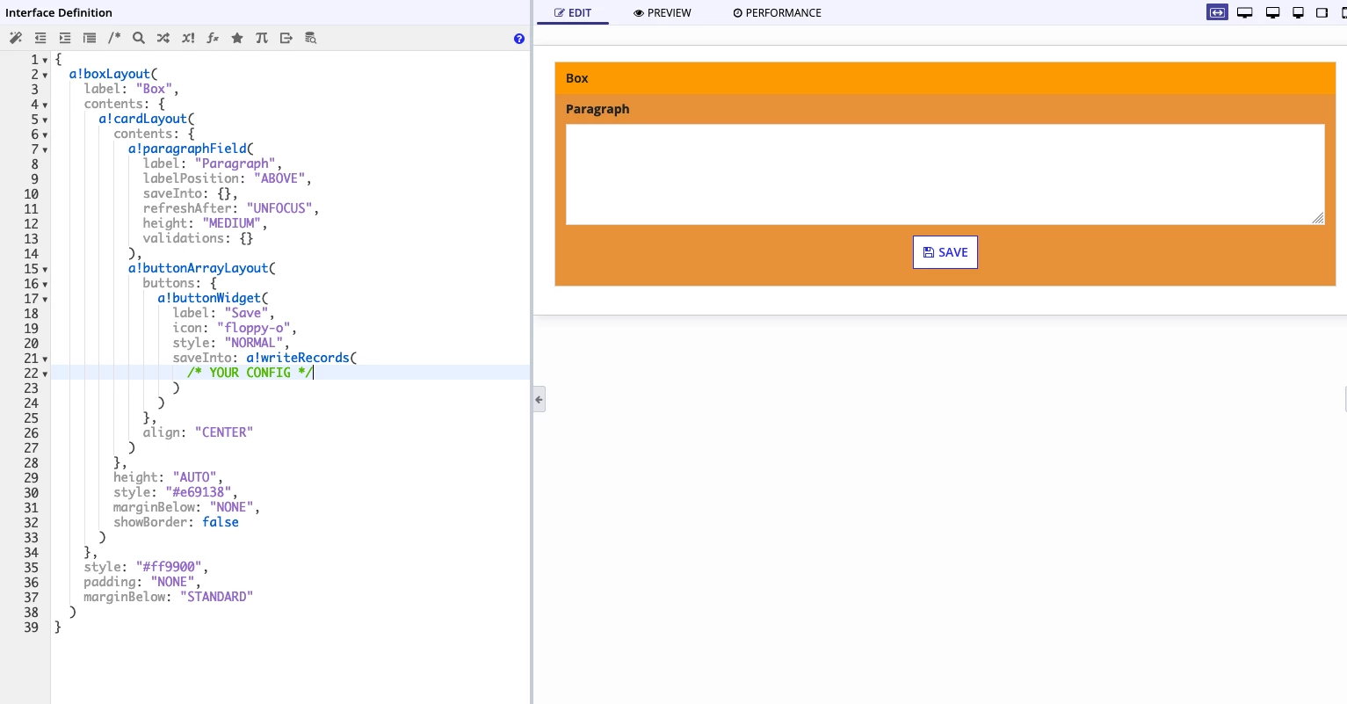The image size is (1347, 704).
Task: Collapse the editor pane with left arrow
Action: [539, 399]
